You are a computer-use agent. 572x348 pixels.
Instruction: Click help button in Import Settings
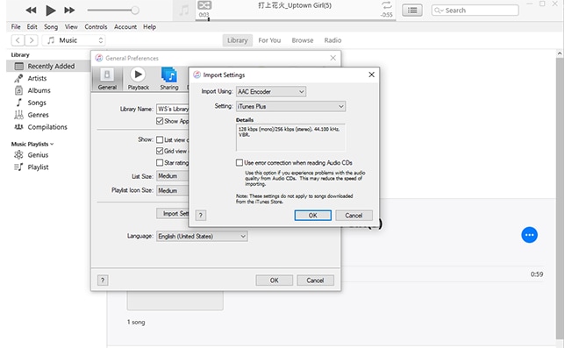point(201,216)
